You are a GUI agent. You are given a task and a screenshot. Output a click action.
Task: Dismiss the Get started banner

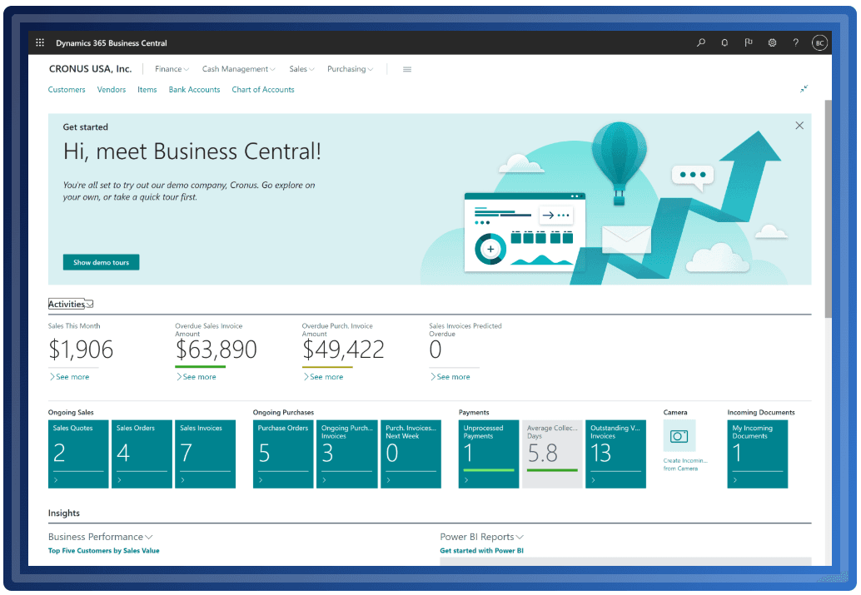pos(799,126)
